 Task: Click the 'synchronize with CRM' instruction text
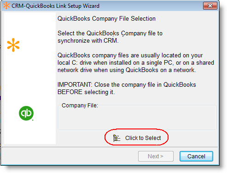click(x=88, y=41)
